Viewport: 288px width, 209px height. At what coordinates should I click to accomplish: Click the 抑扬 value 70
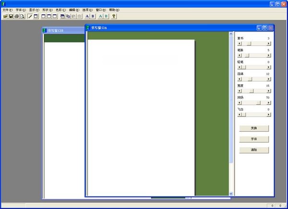click(268, 98)
